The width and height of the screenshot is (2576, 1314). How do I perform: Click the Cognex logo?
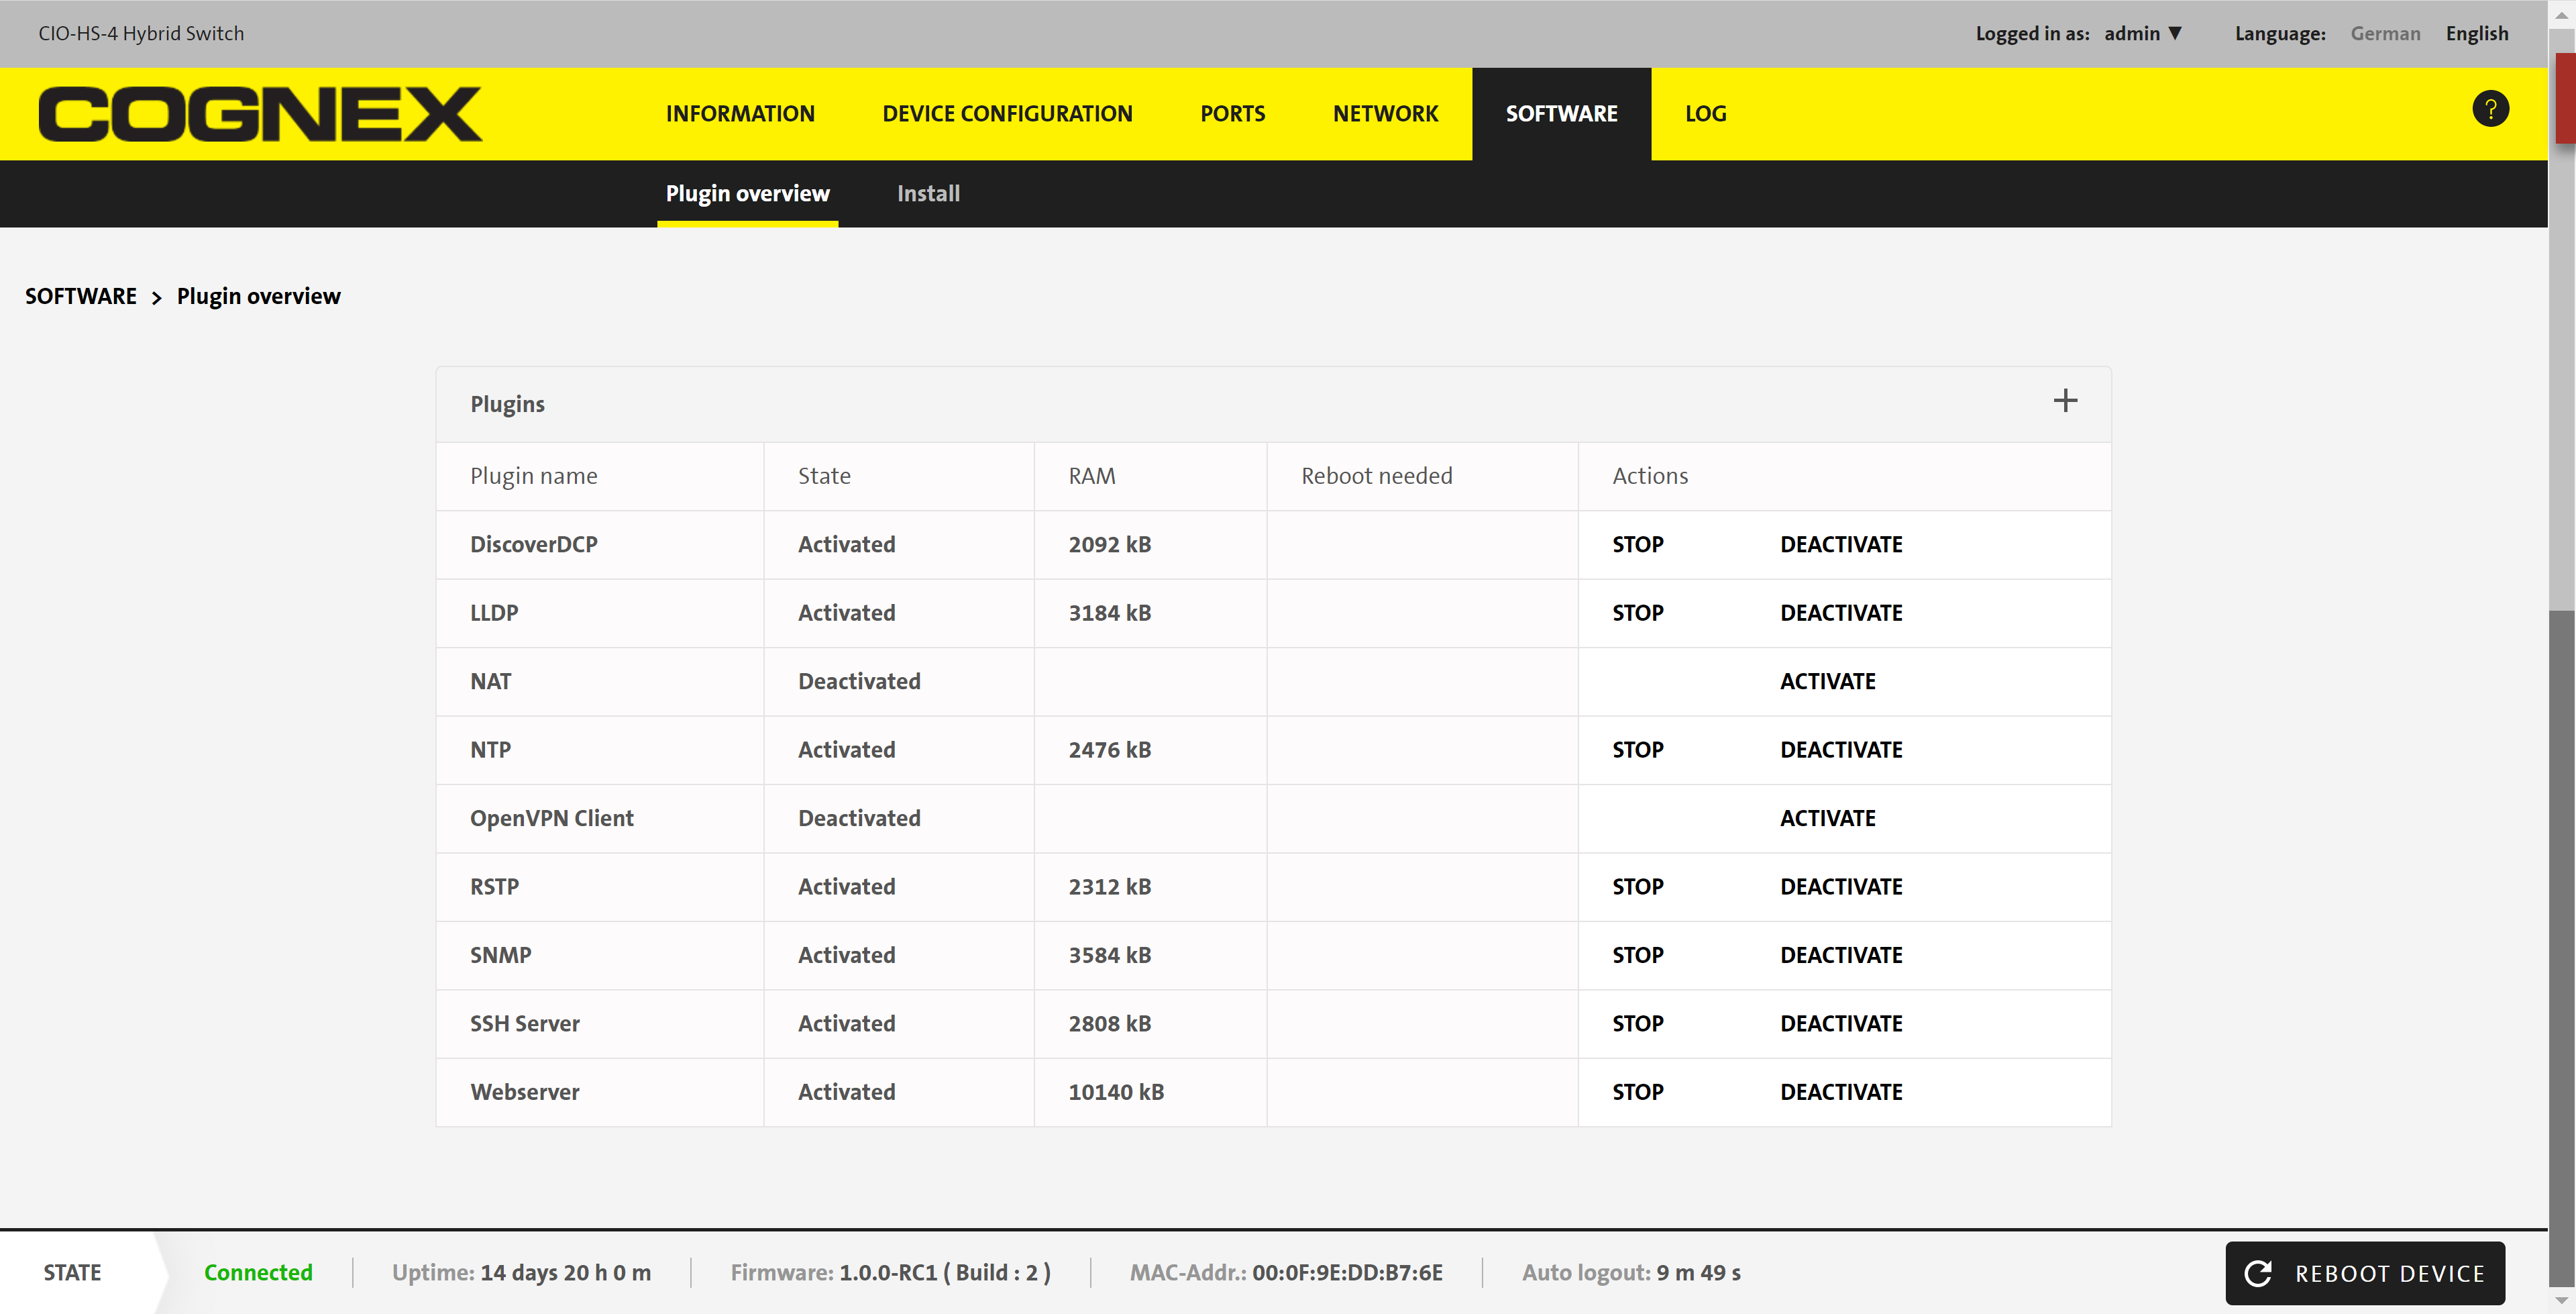tap(260, 114)
